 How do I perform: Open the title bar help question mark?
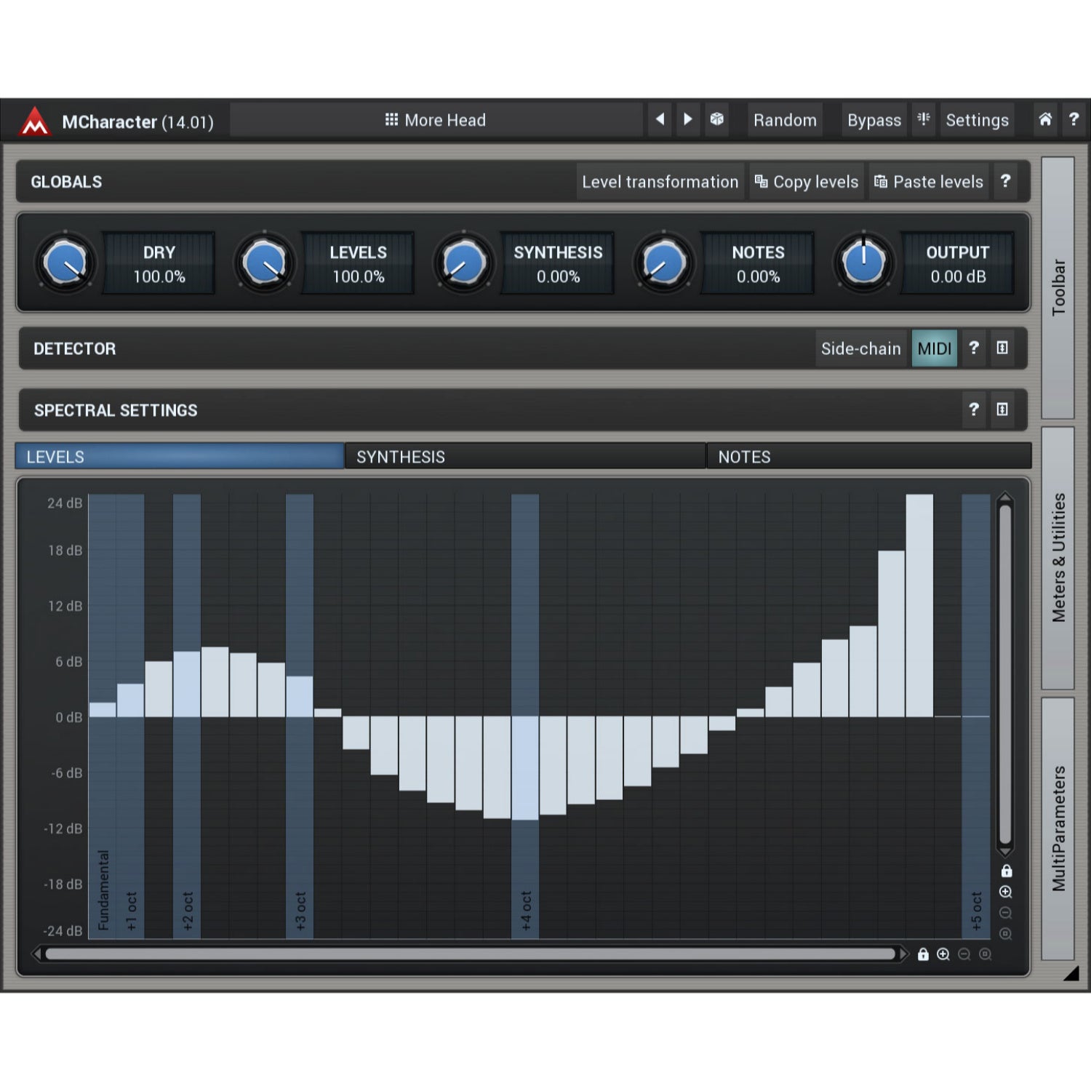pos(1074,119)
